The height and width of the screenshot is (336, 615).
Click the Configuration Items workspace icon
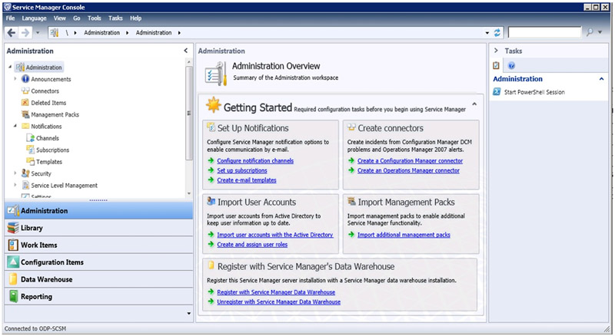click(13, 262)
